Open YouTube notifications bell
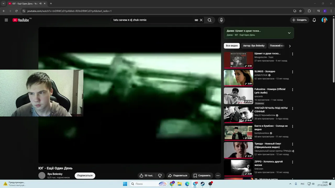This screenshot has width=335, height=188. [314, 20]
